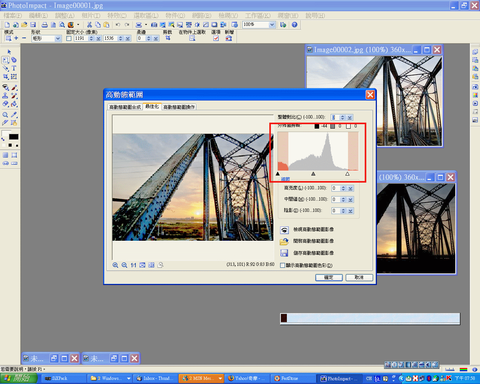Select the Bucket Fill tool

(x=14, y=104)
